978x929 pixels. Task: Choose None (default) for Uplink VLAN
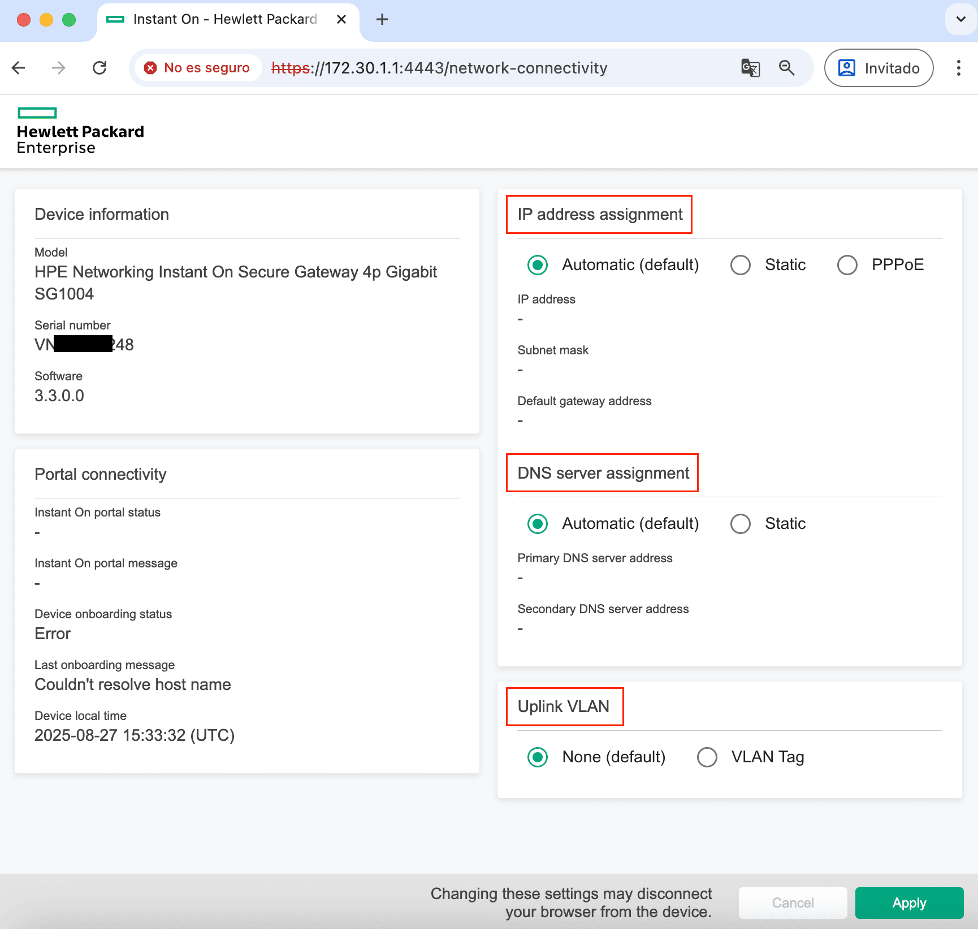tap(538, 757)
